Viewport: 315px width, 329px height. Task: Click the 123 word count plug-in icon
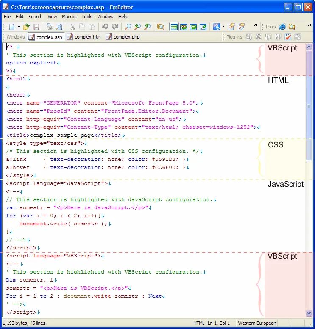pos(298,37)
